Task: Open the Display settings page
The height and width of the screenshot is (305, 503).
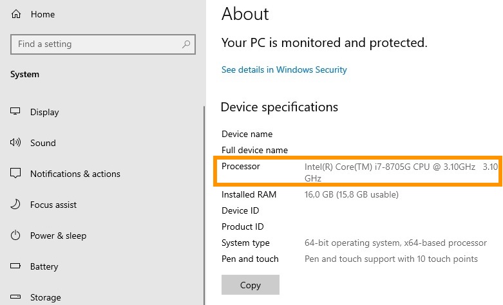Action: 44,112
